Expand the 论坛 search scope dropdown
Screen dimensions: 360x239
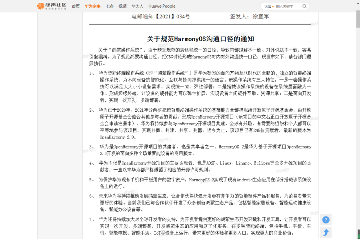click(x=268, y=6)
